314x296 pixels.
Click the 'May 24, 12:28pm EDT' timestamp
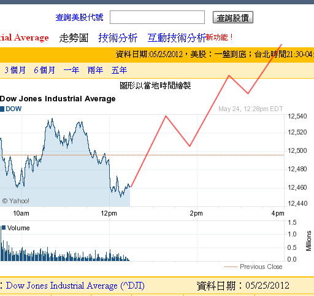pos(250,109)
